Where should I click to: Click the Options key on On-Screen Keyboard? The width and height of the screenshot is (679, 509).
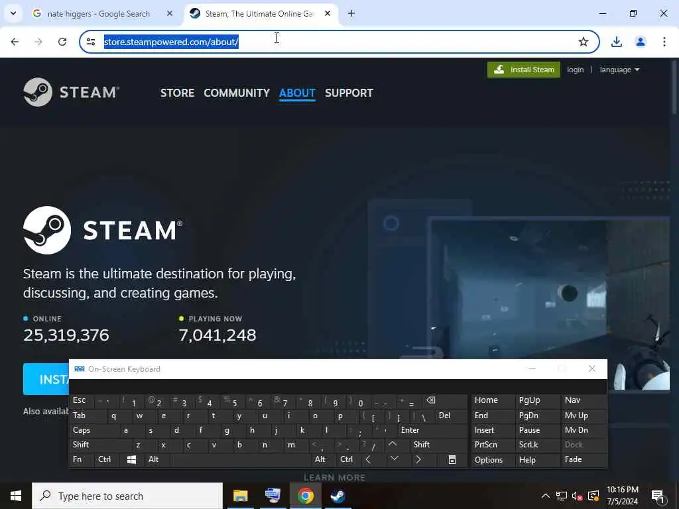click(493, 460)
